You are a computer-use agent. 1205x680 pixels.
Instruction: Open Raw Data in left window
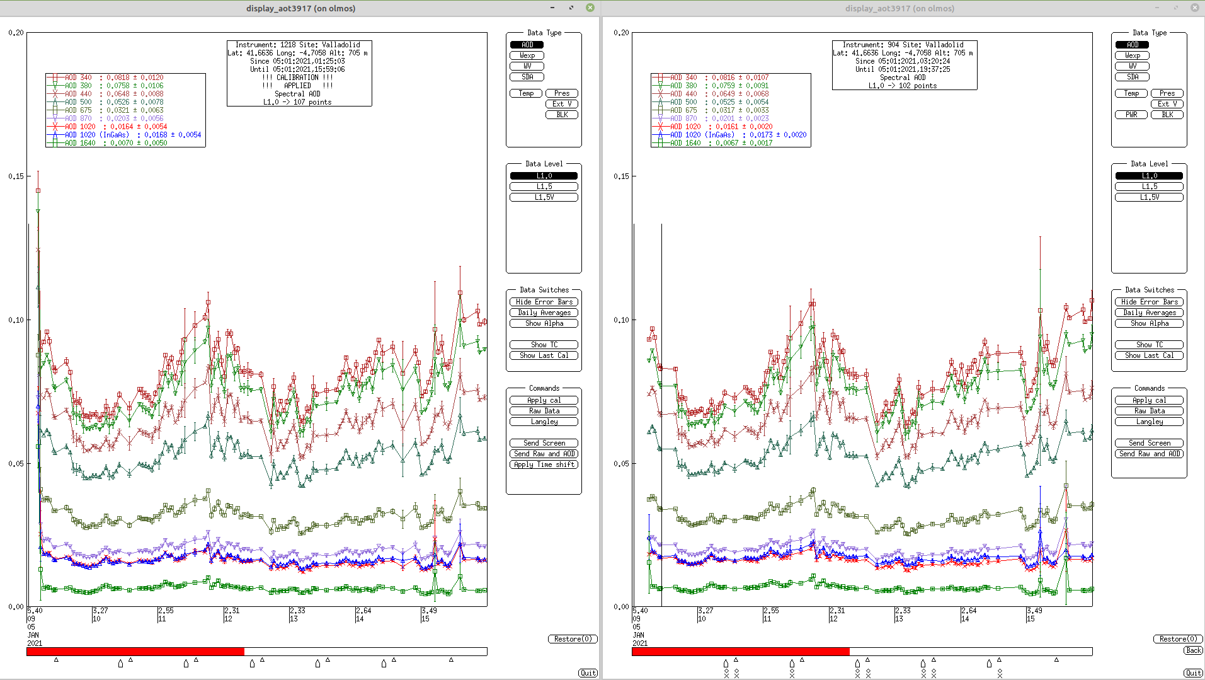point(544,411)
